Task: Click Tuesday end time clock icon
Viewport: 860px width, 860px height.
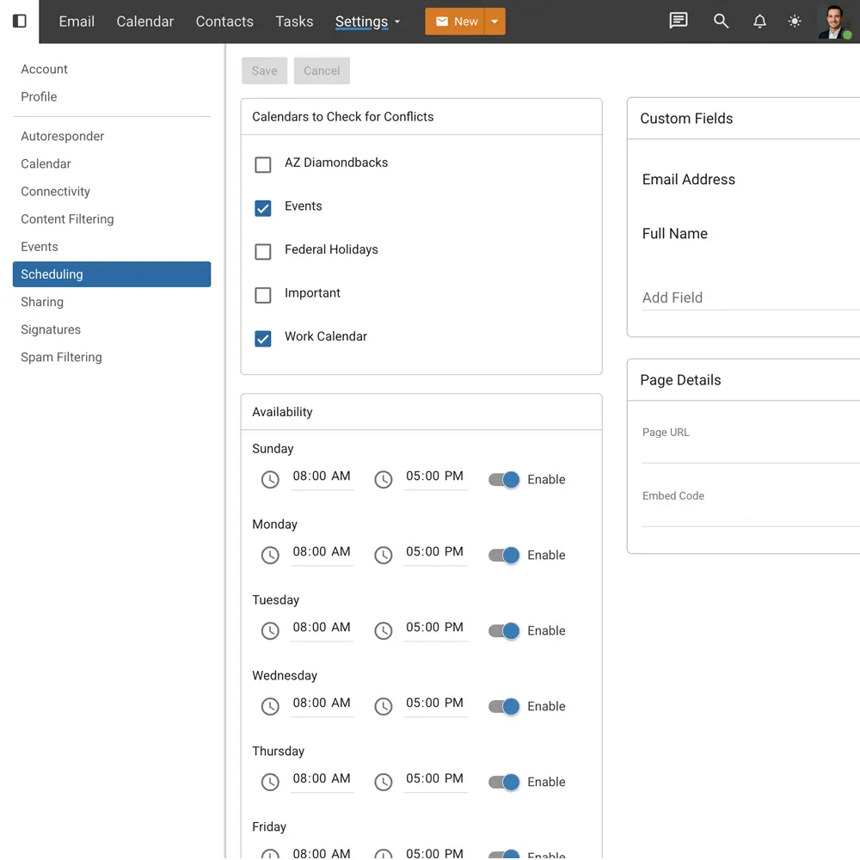Action: point(384,630)
